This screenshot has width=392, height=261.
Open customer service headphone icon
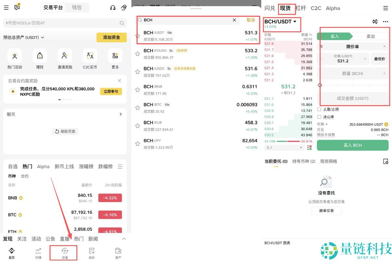pyautogui.click(x=112, y=7)
